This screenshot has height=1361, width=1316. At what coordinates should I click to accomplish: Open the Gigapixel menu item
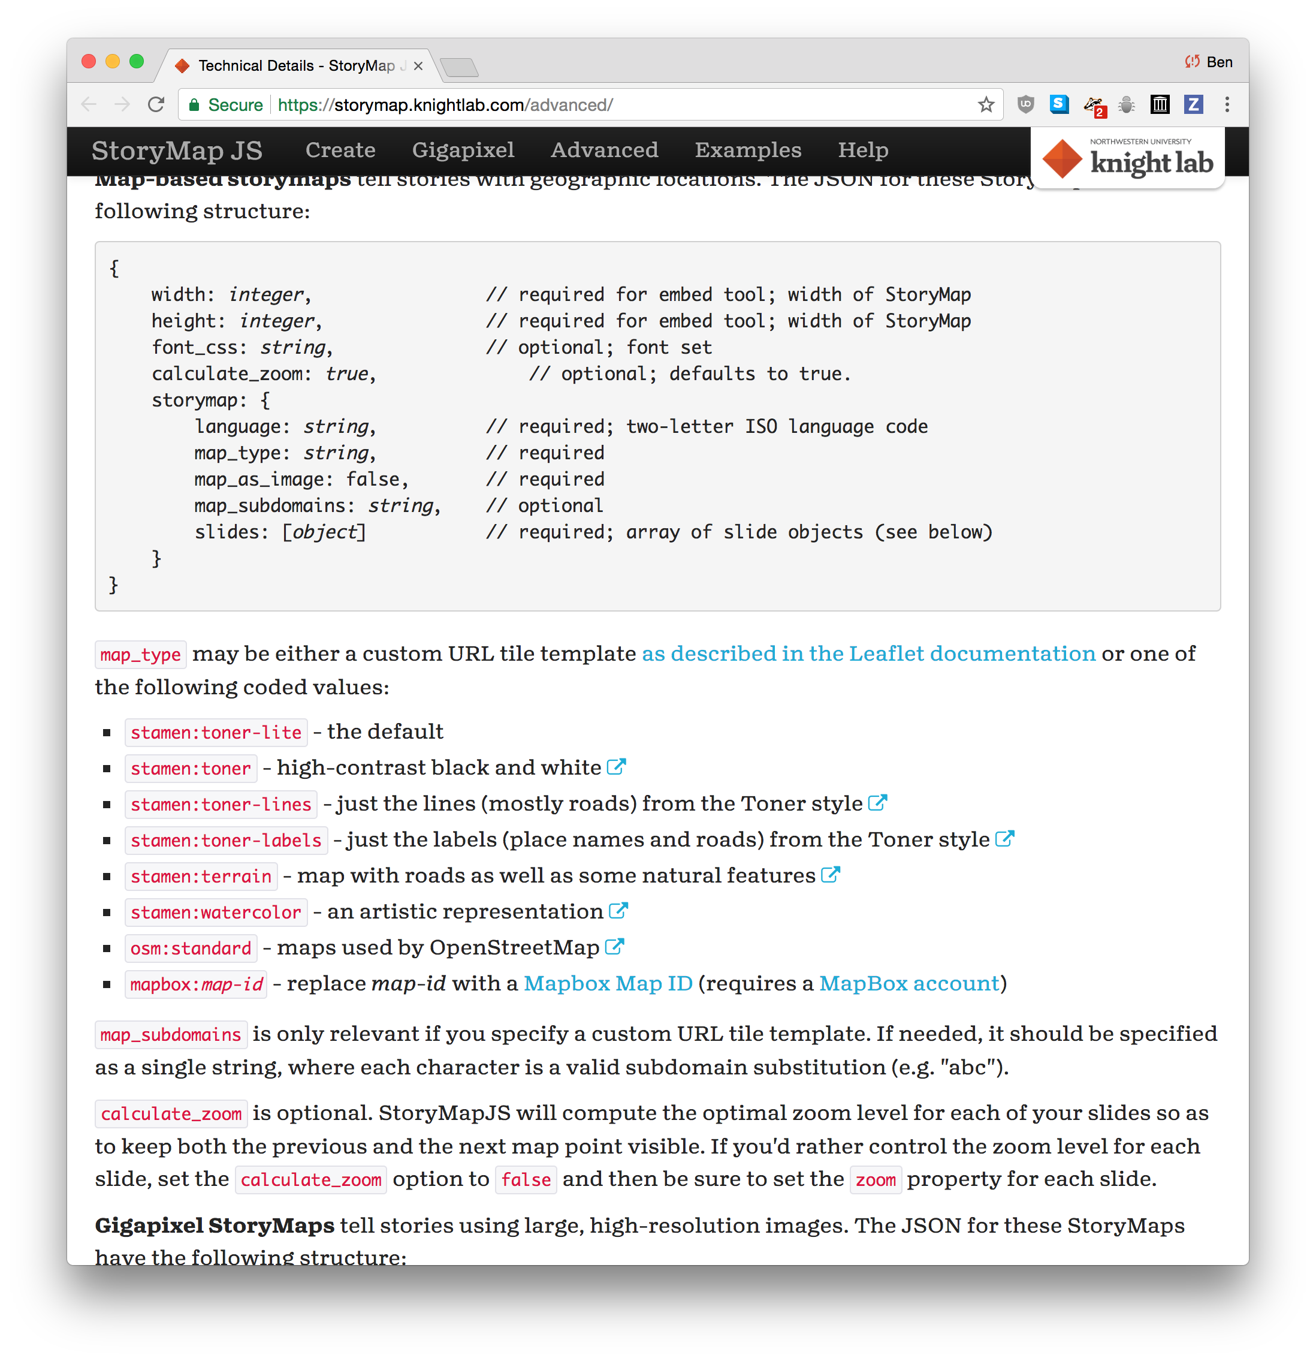[x=463, y=150]
